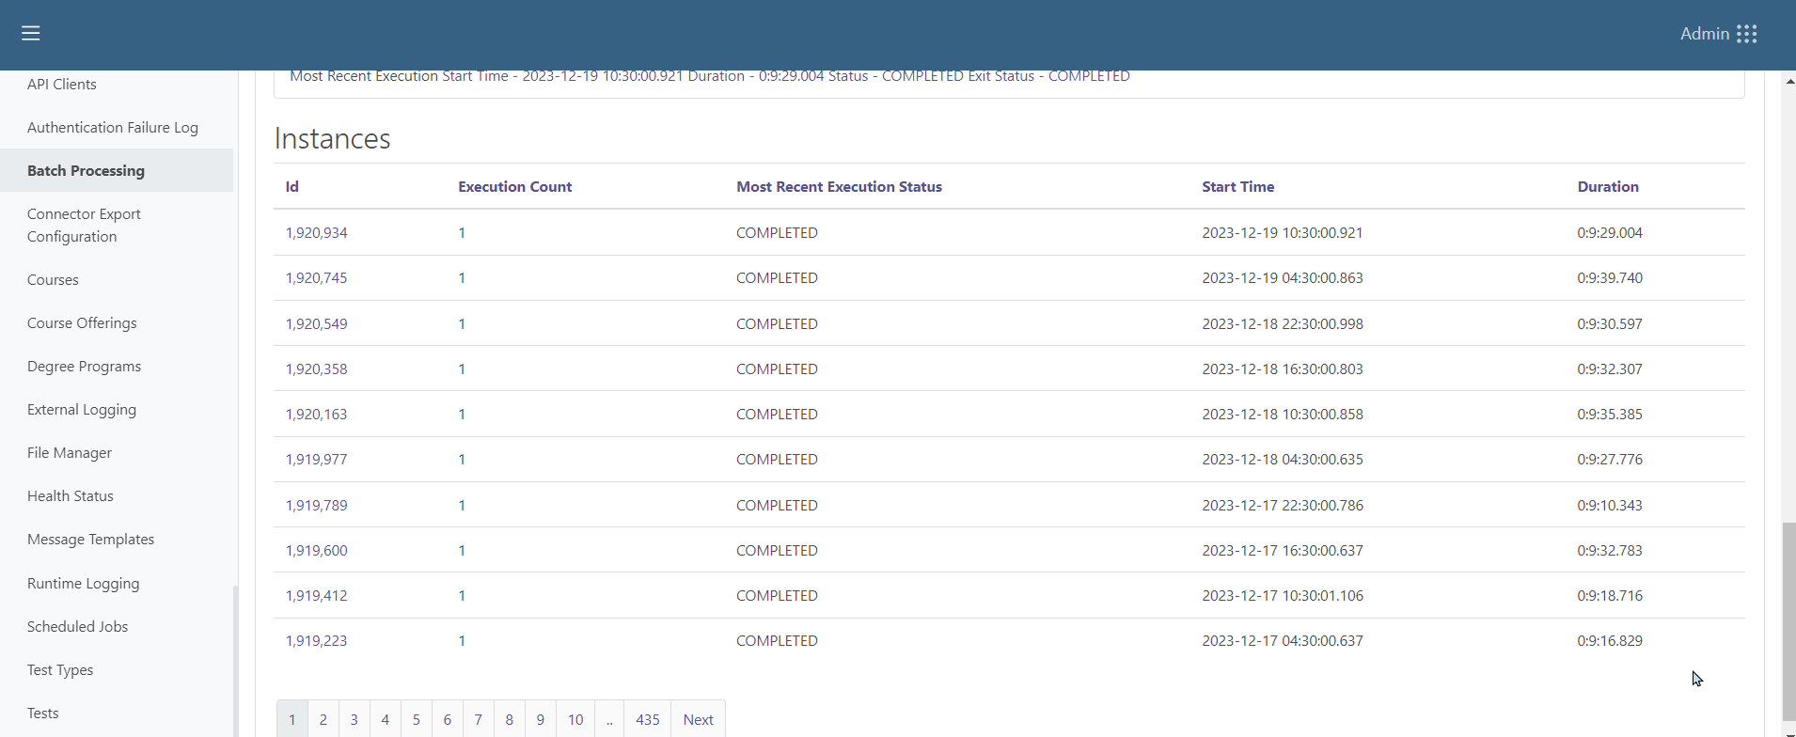Open the hamburger navigation menu
The image size is (1796, 737).
pos(31,34)
